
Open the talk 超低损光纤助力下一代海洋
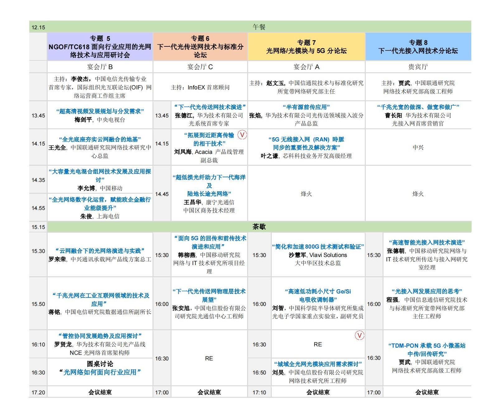click(209, 185)
